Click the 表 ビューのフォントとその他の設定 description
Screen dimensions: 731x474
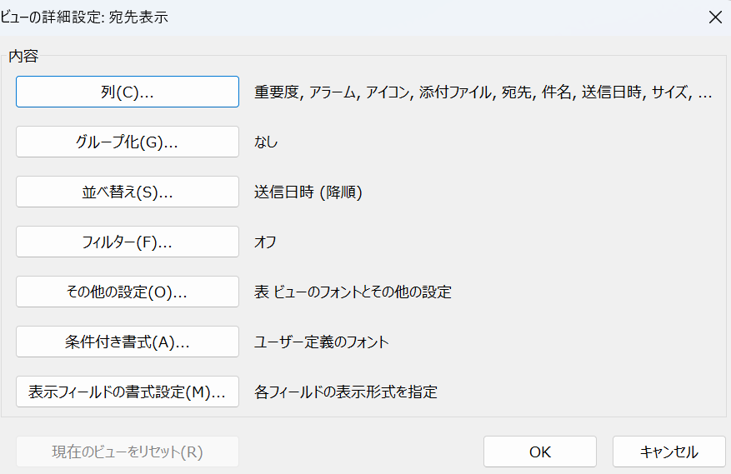(353, 292)
